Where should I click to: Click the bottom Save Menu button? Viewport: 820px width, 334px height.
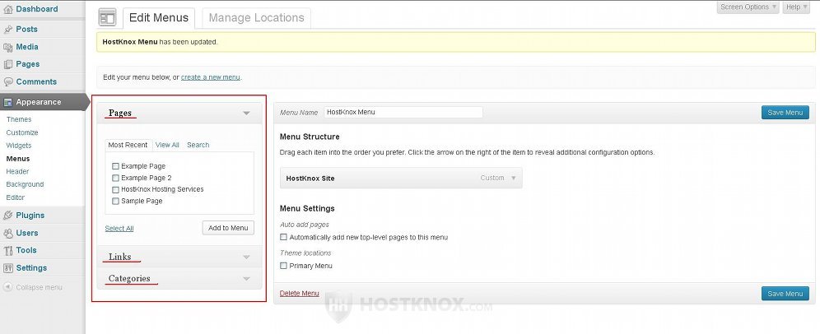point(785,294)
